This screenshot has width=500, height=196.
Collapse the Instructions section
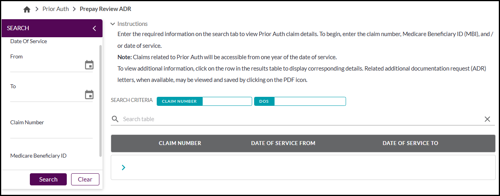coord(113,24)
